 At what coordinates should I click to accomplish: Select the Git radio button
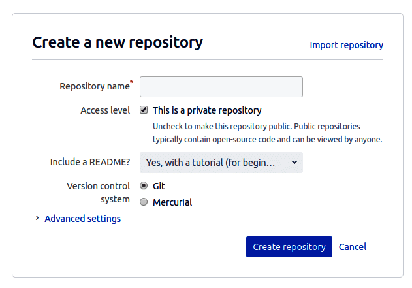pos(144,186)
